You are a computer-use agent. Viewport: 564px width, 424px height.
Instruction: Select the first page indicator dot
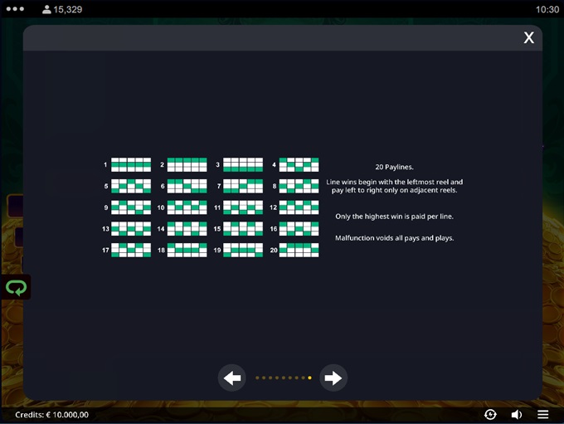[x=257, y=378]
